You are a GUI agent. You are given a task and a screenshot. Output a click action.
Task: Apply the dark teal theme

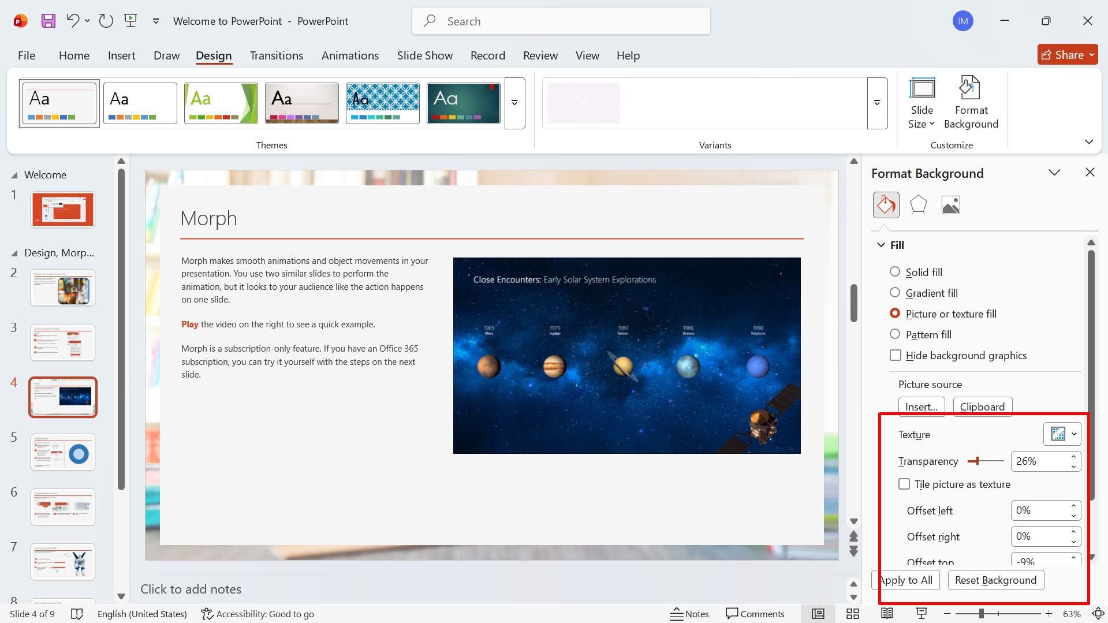pos(463,103)
